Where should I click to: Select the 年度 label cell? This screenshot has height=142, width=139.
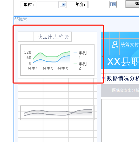click(x=77, y=5)
